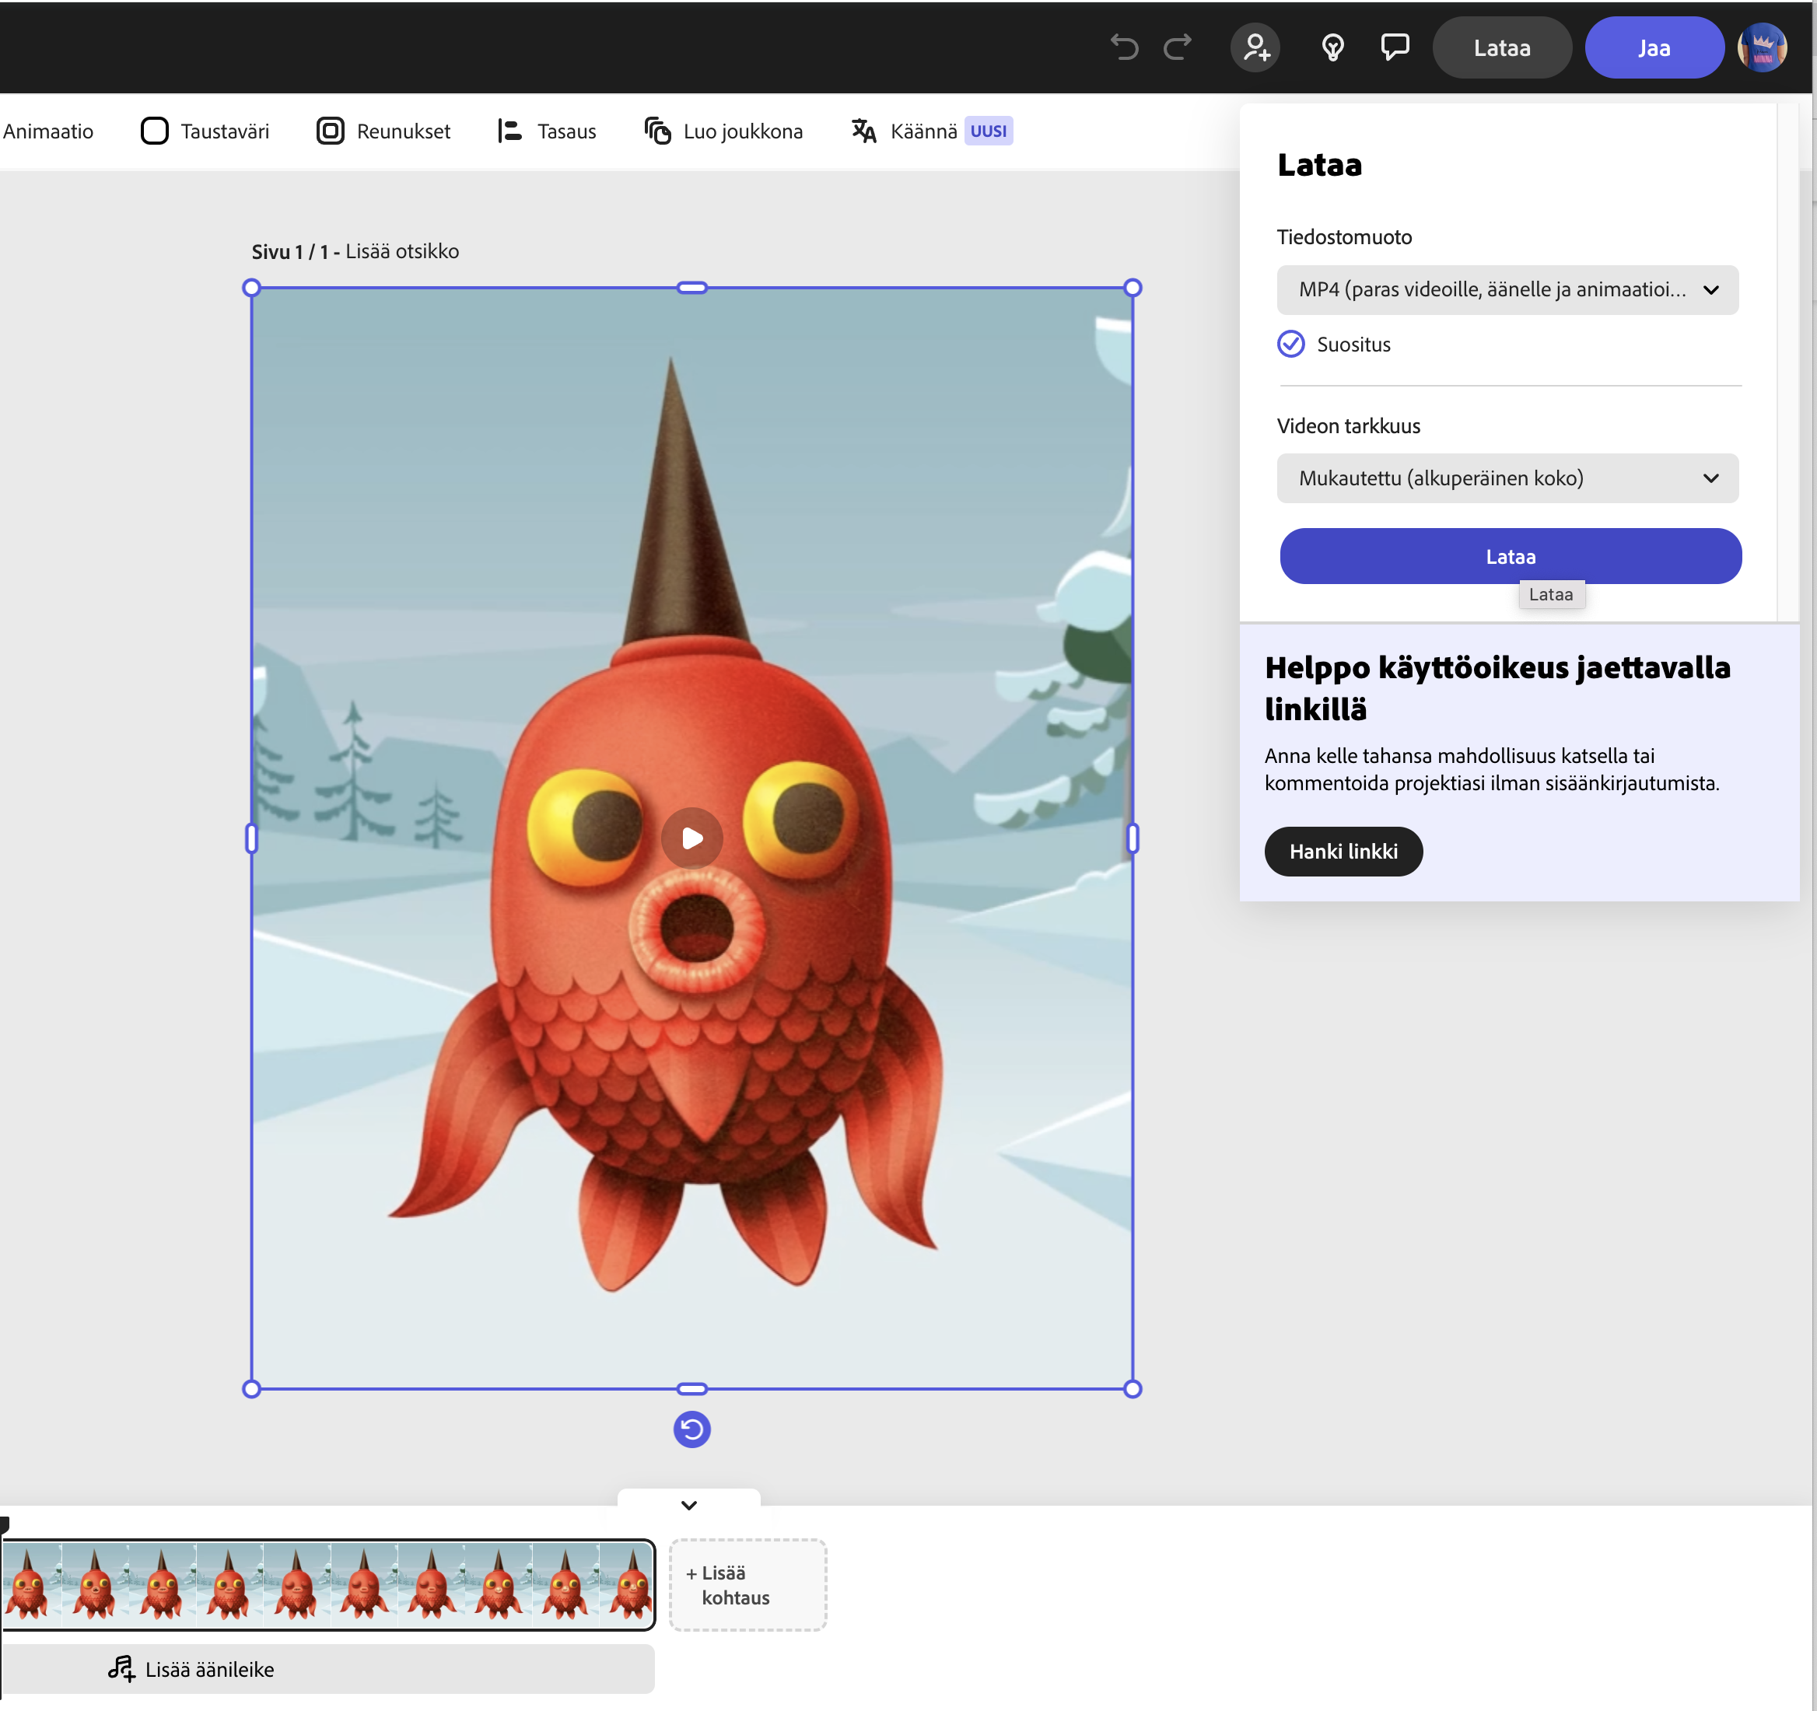The height and width of the screenshot is (1711, 1817).
Task: Click the lightbulb suggestions icon
Action: click(1331, 47)
